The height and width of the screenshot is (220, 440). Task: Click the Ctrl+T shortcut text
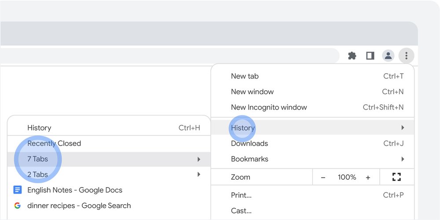(x=393, y=76)
